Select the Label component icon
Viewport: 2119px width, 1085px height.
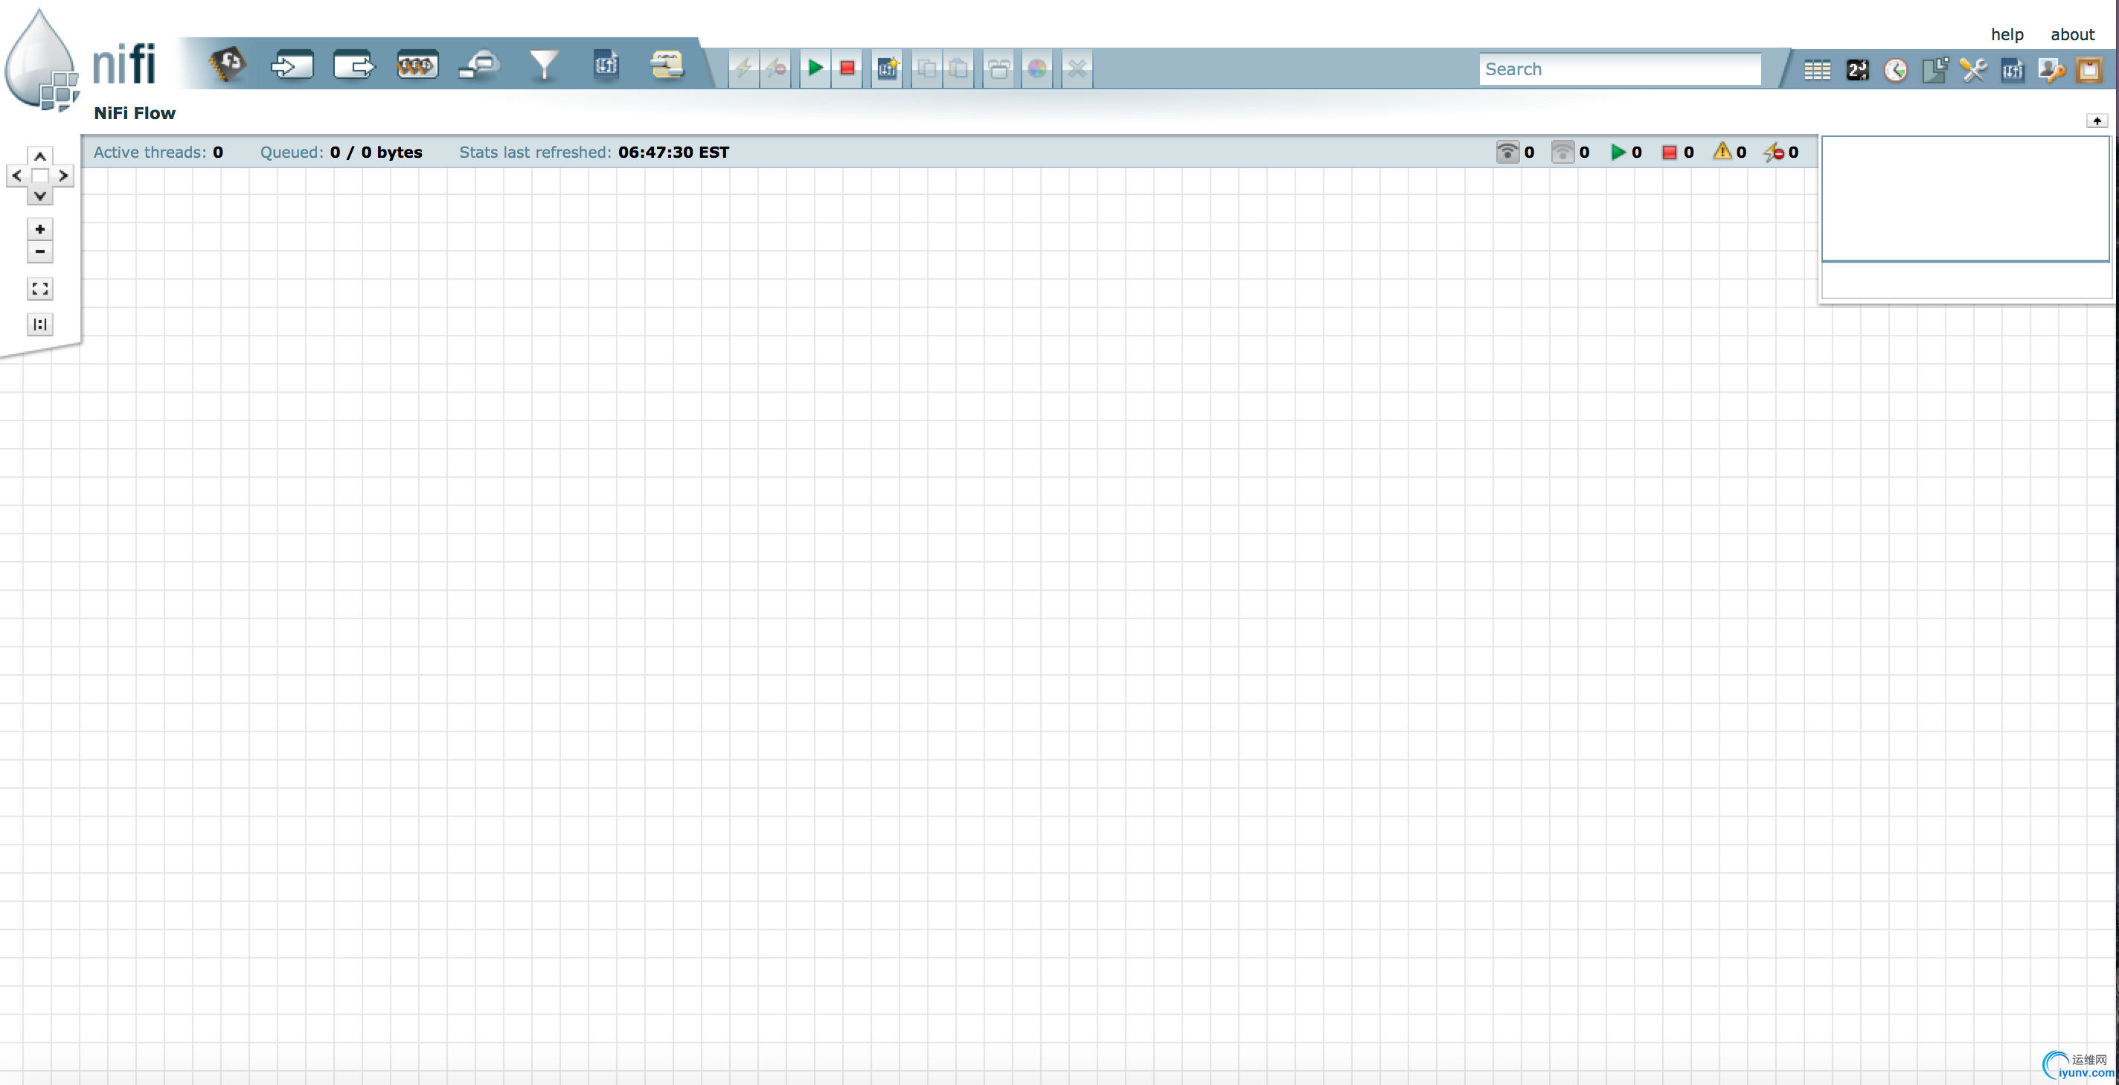click(667, 65)
